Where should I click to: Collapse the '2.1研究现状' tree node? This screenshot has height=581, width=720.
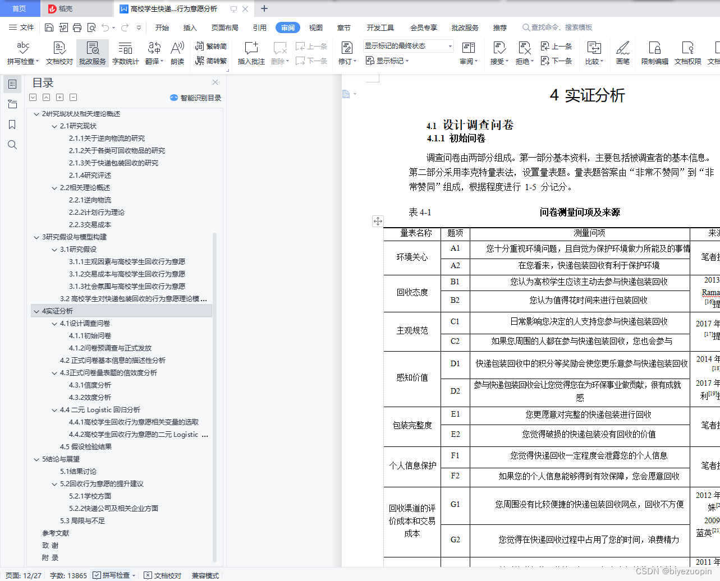point(54,126)
